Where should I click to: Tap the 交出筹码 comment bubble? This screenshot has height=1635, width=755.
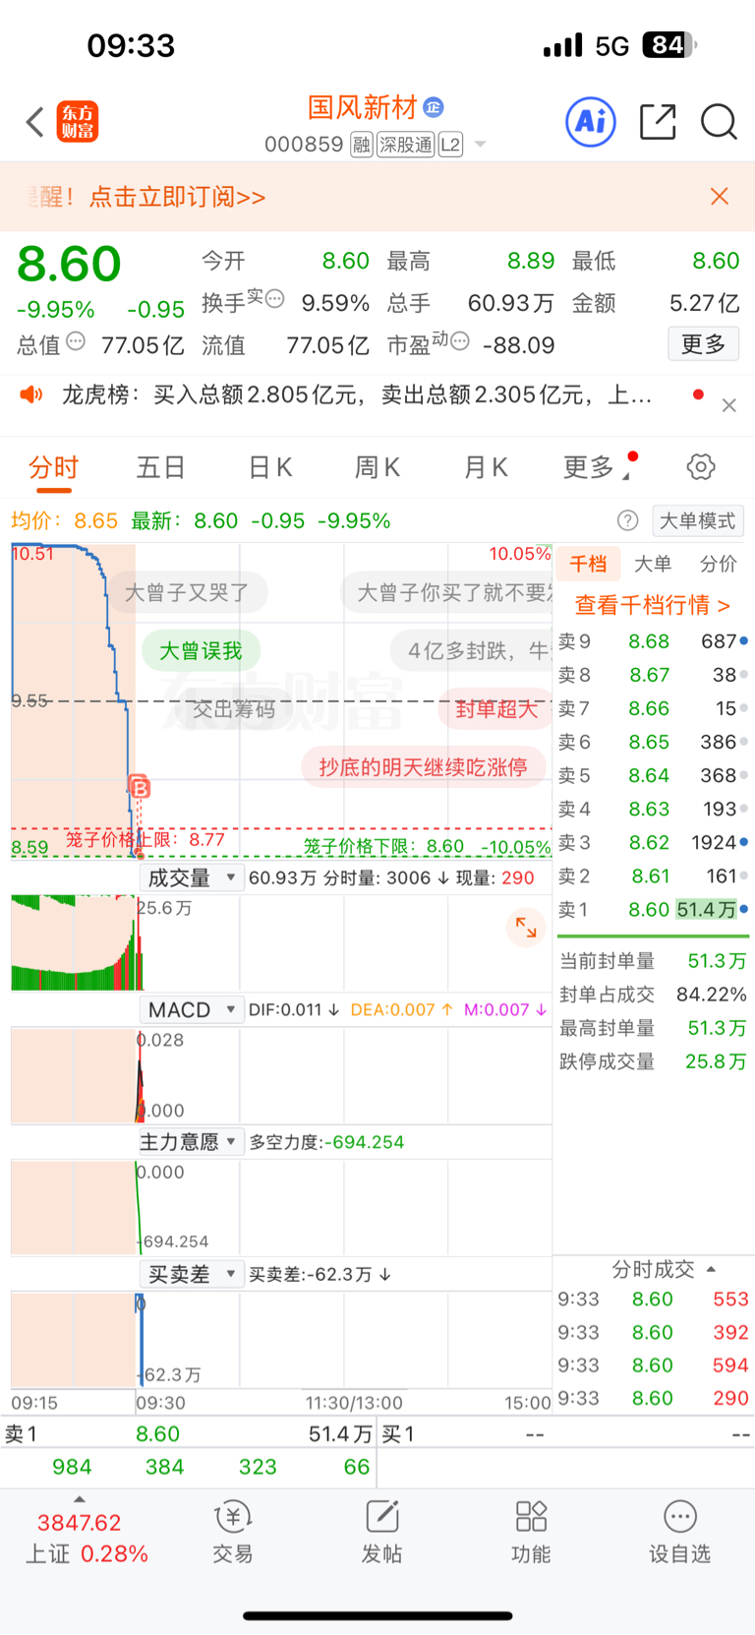point(234,709)
